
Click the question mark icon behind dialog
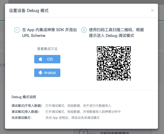83,132
